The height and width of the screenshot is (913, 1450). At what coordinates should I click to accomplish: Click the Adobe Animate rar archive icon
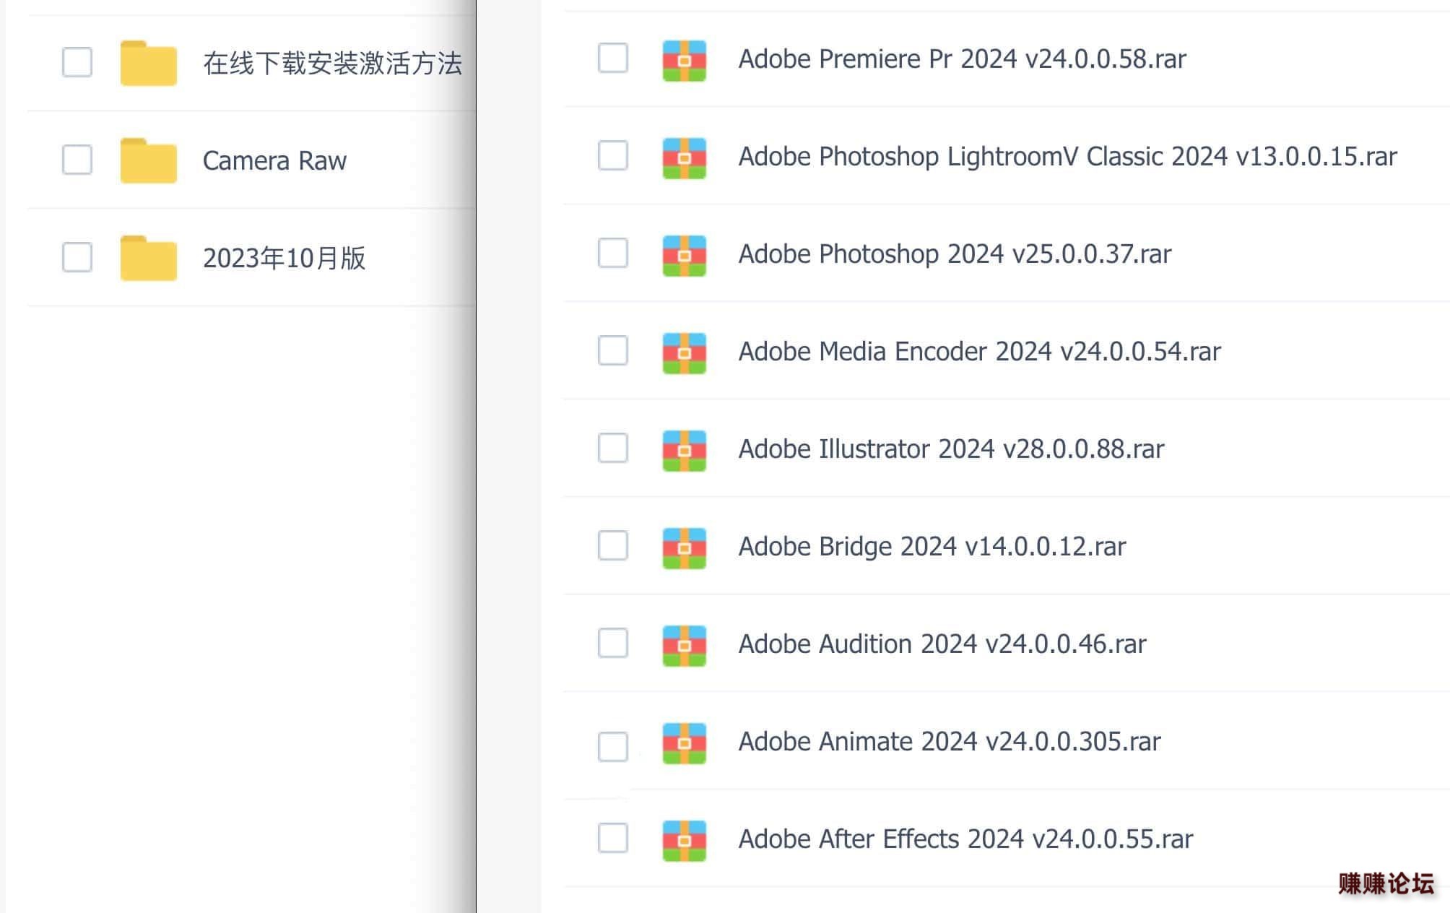point(684,743)
